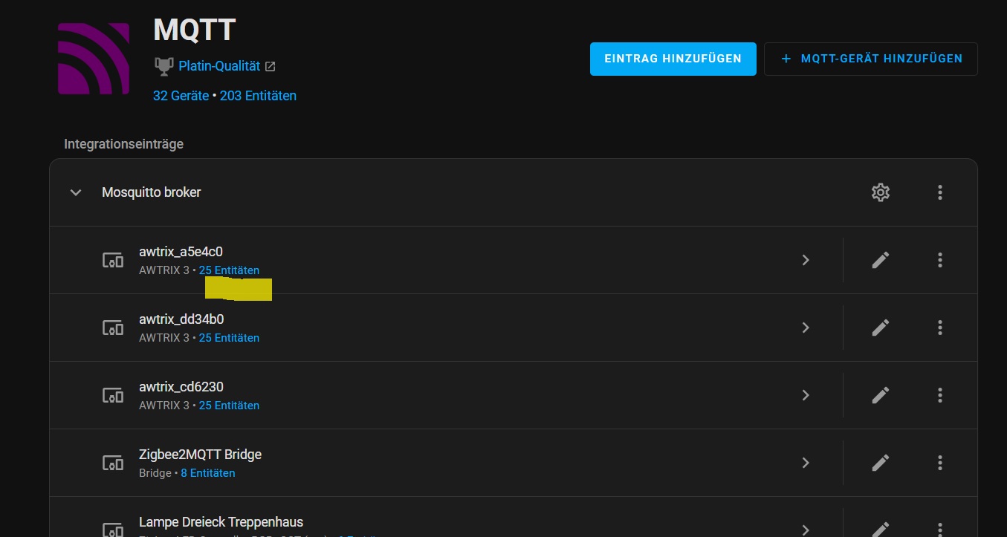Open the 32 Geräte link
The height and width of the screenshot is (537, 1007).
click(181, 96)
